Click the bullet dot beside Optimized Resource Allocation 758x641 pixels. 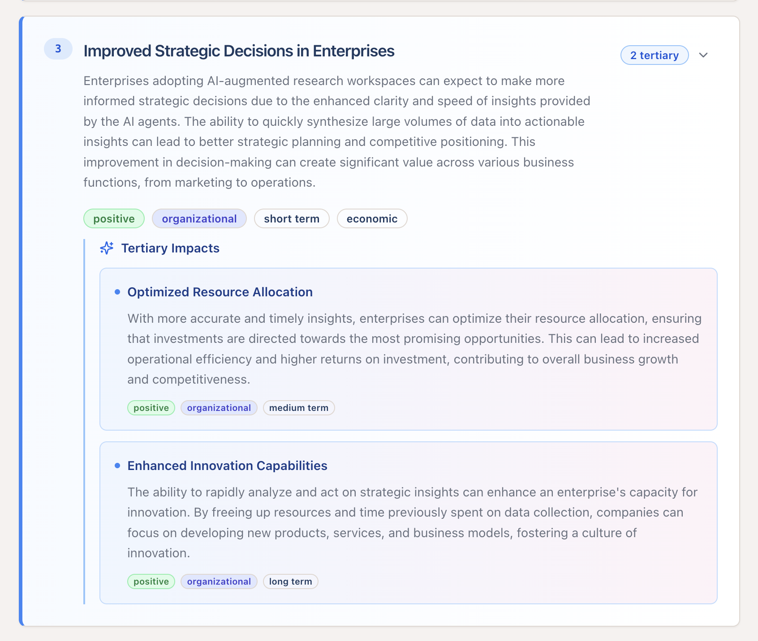(118, 291)
